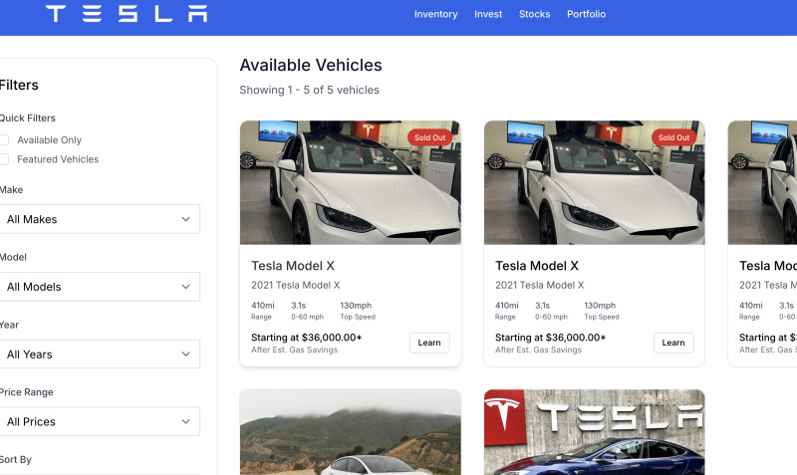The width and height of the screenshot is (797, 475).
Task: Open the white car hillside photo
Action: pos(350,432)
